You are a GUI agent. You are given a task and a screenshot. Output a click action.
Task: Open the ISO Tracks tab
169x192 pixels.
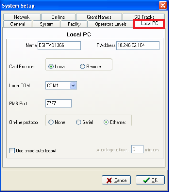(144, 17)
